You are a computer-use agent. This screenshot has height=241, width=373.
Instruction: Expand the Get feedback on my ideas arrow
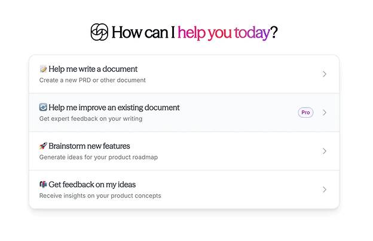tap(325, 190)
